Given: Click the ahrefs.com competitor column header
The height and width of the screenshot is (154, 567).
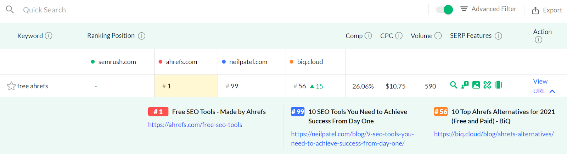Looking at the screenshot, I should (181, 62).
